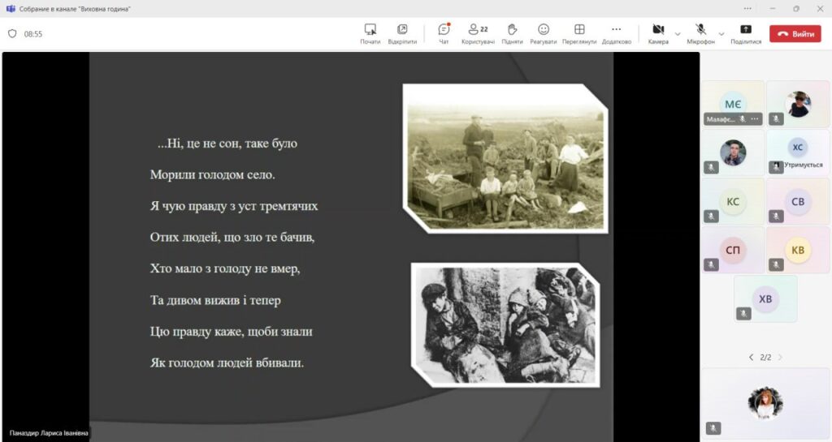Raise hand with the Підняти button
832x442 pixels.
pos(512,33)
